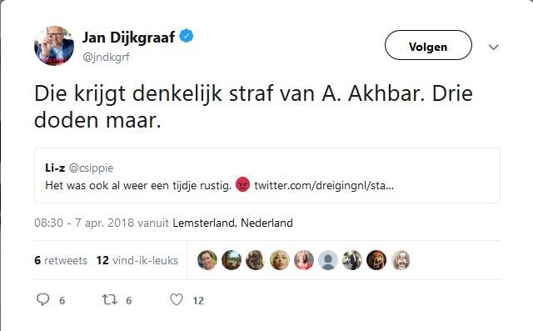
Task: Click the 08:30 - 7 apr. 2018 timestamp
Action: [x=82, y=223]
